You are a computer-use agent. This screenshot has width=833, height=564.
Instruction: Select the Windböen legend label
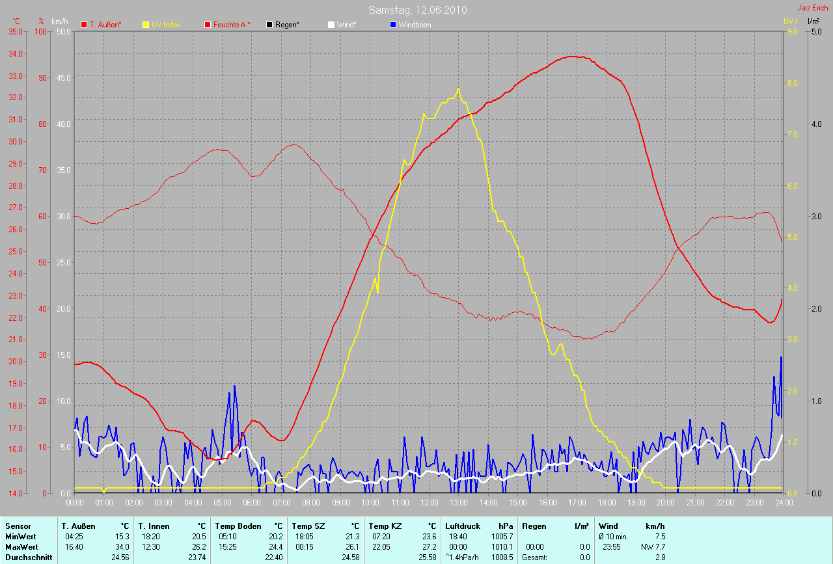coord(415,25)
